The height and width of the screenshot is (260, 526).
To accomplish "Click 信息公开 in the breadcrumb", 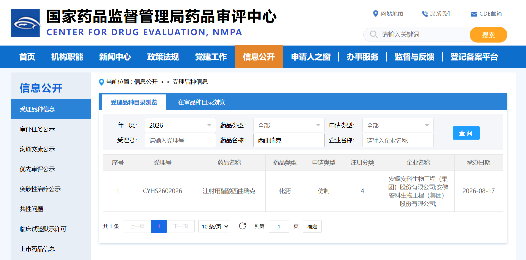I will click(x=146, y=82).
